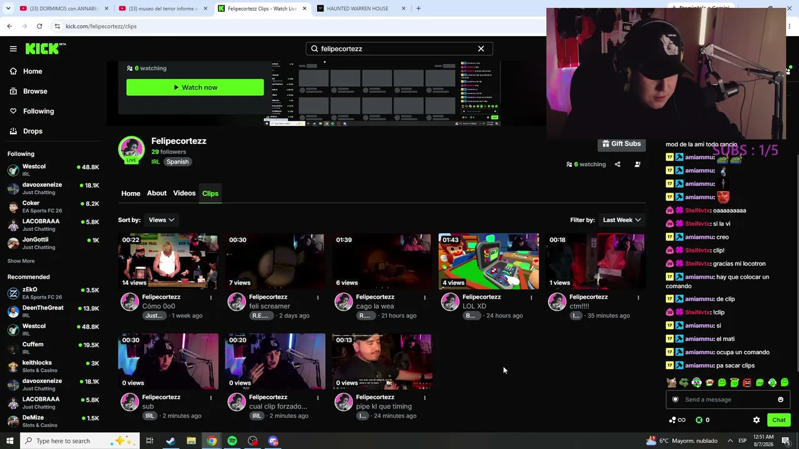The height and width of the screenshot is (449, 799).
Task: Click the Gift Subs button
Action: (621, 144)
